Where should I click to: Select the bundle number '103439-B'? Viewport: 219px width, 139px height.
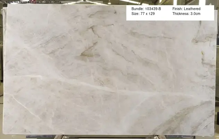click(x=153, y=8)
